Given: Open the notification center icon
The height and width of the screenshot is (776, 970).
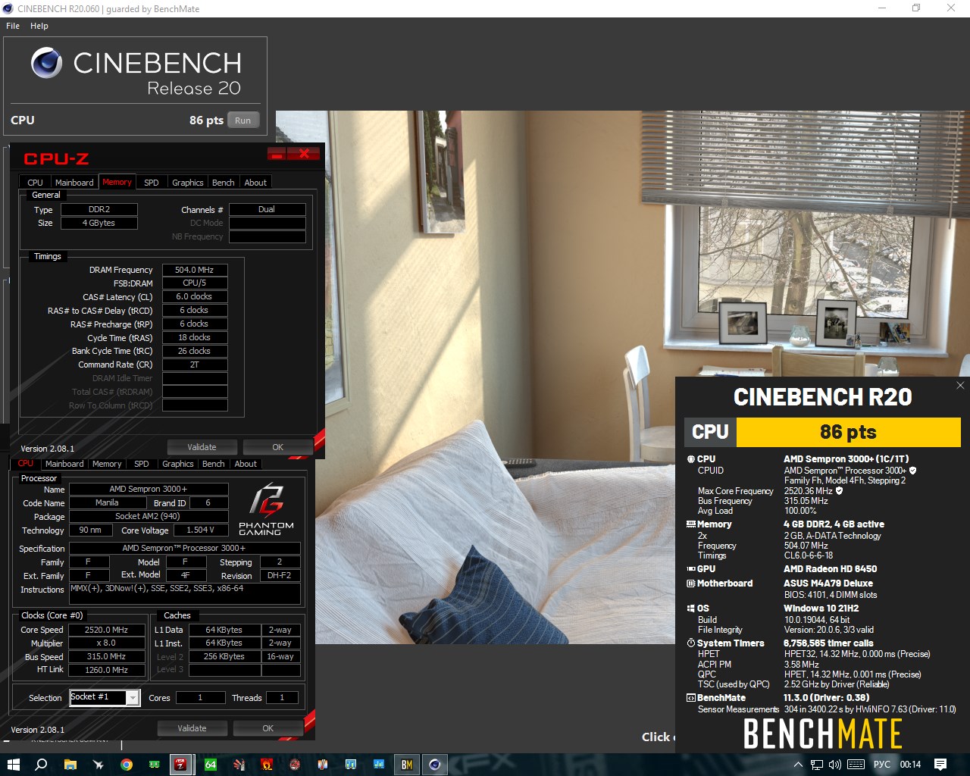Looking at the screenshot, I should (x=940, y=765).
